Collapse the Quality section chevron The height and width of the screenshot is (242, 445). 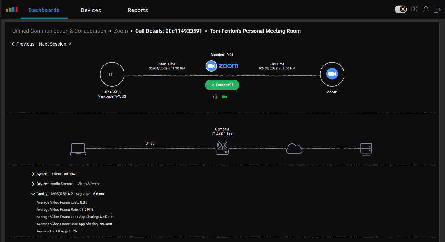tap(33, 194)
